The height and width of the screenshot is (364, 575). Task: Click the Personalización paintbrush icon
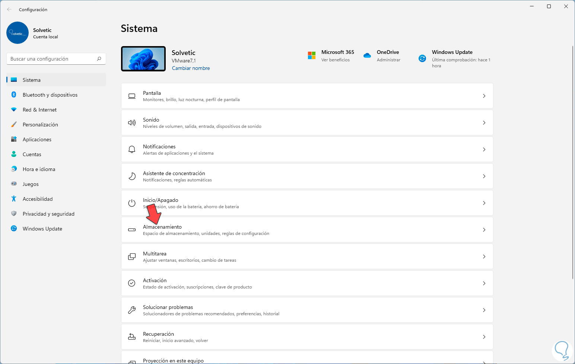click(14, 125)
